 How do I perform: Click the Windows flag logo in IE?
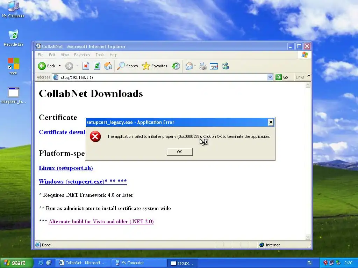coord(305,55)
